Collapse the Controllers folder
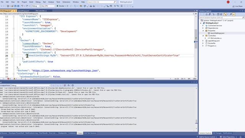 [203, 36]
